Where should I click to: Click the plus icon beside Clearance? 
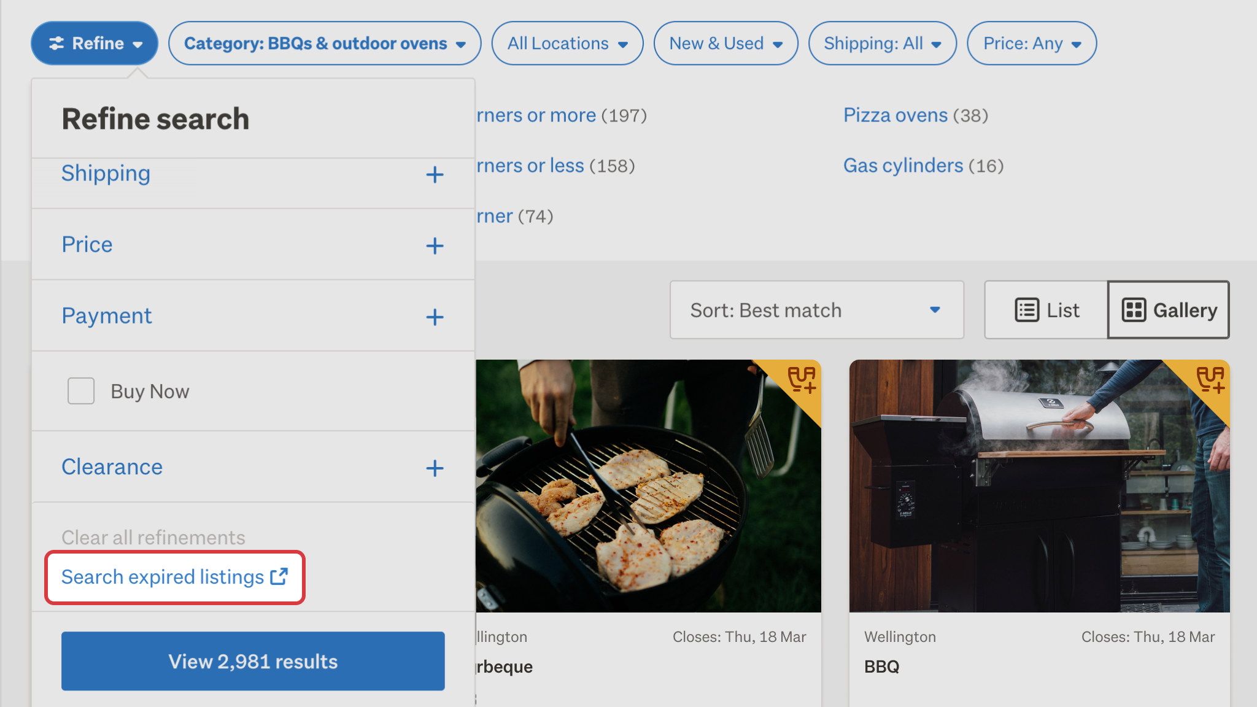coord(435,468)
